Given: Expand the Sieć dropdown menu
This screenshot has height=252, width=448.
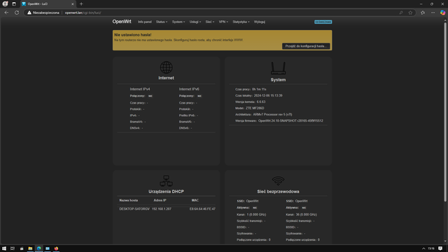Looking at the screenshot, I should point(210,22).
